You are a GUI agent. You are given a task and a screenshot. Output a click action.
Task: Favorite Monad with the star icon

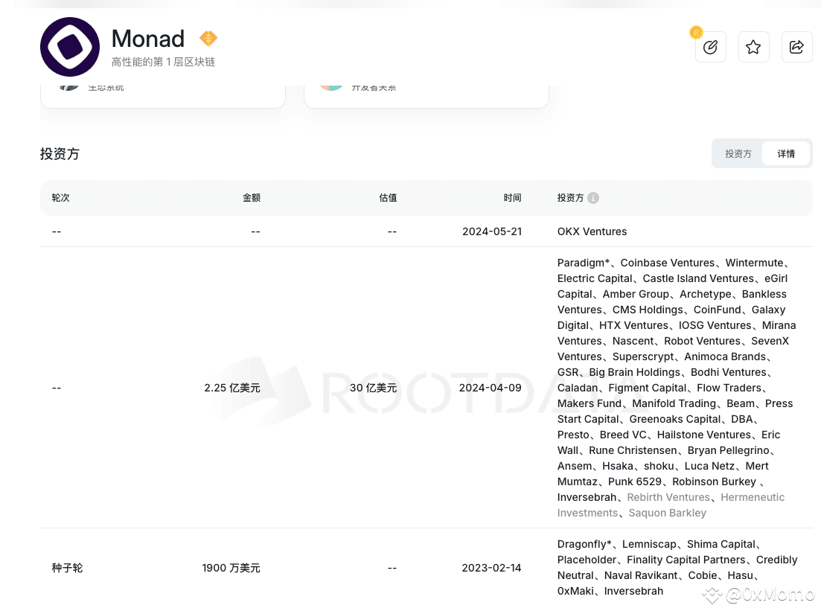(753, 47)
